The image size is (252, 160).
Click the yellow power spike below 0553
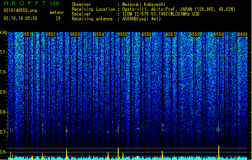click(x=67, y=154)
